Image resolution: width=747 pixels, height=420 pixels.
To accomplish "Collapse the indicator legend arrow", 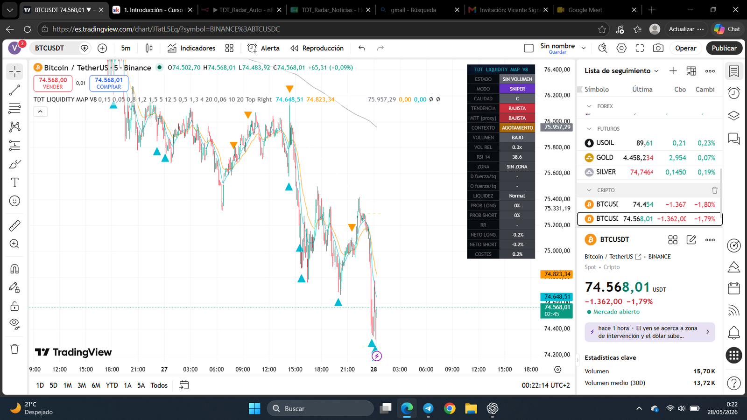I will coord(40,112).
